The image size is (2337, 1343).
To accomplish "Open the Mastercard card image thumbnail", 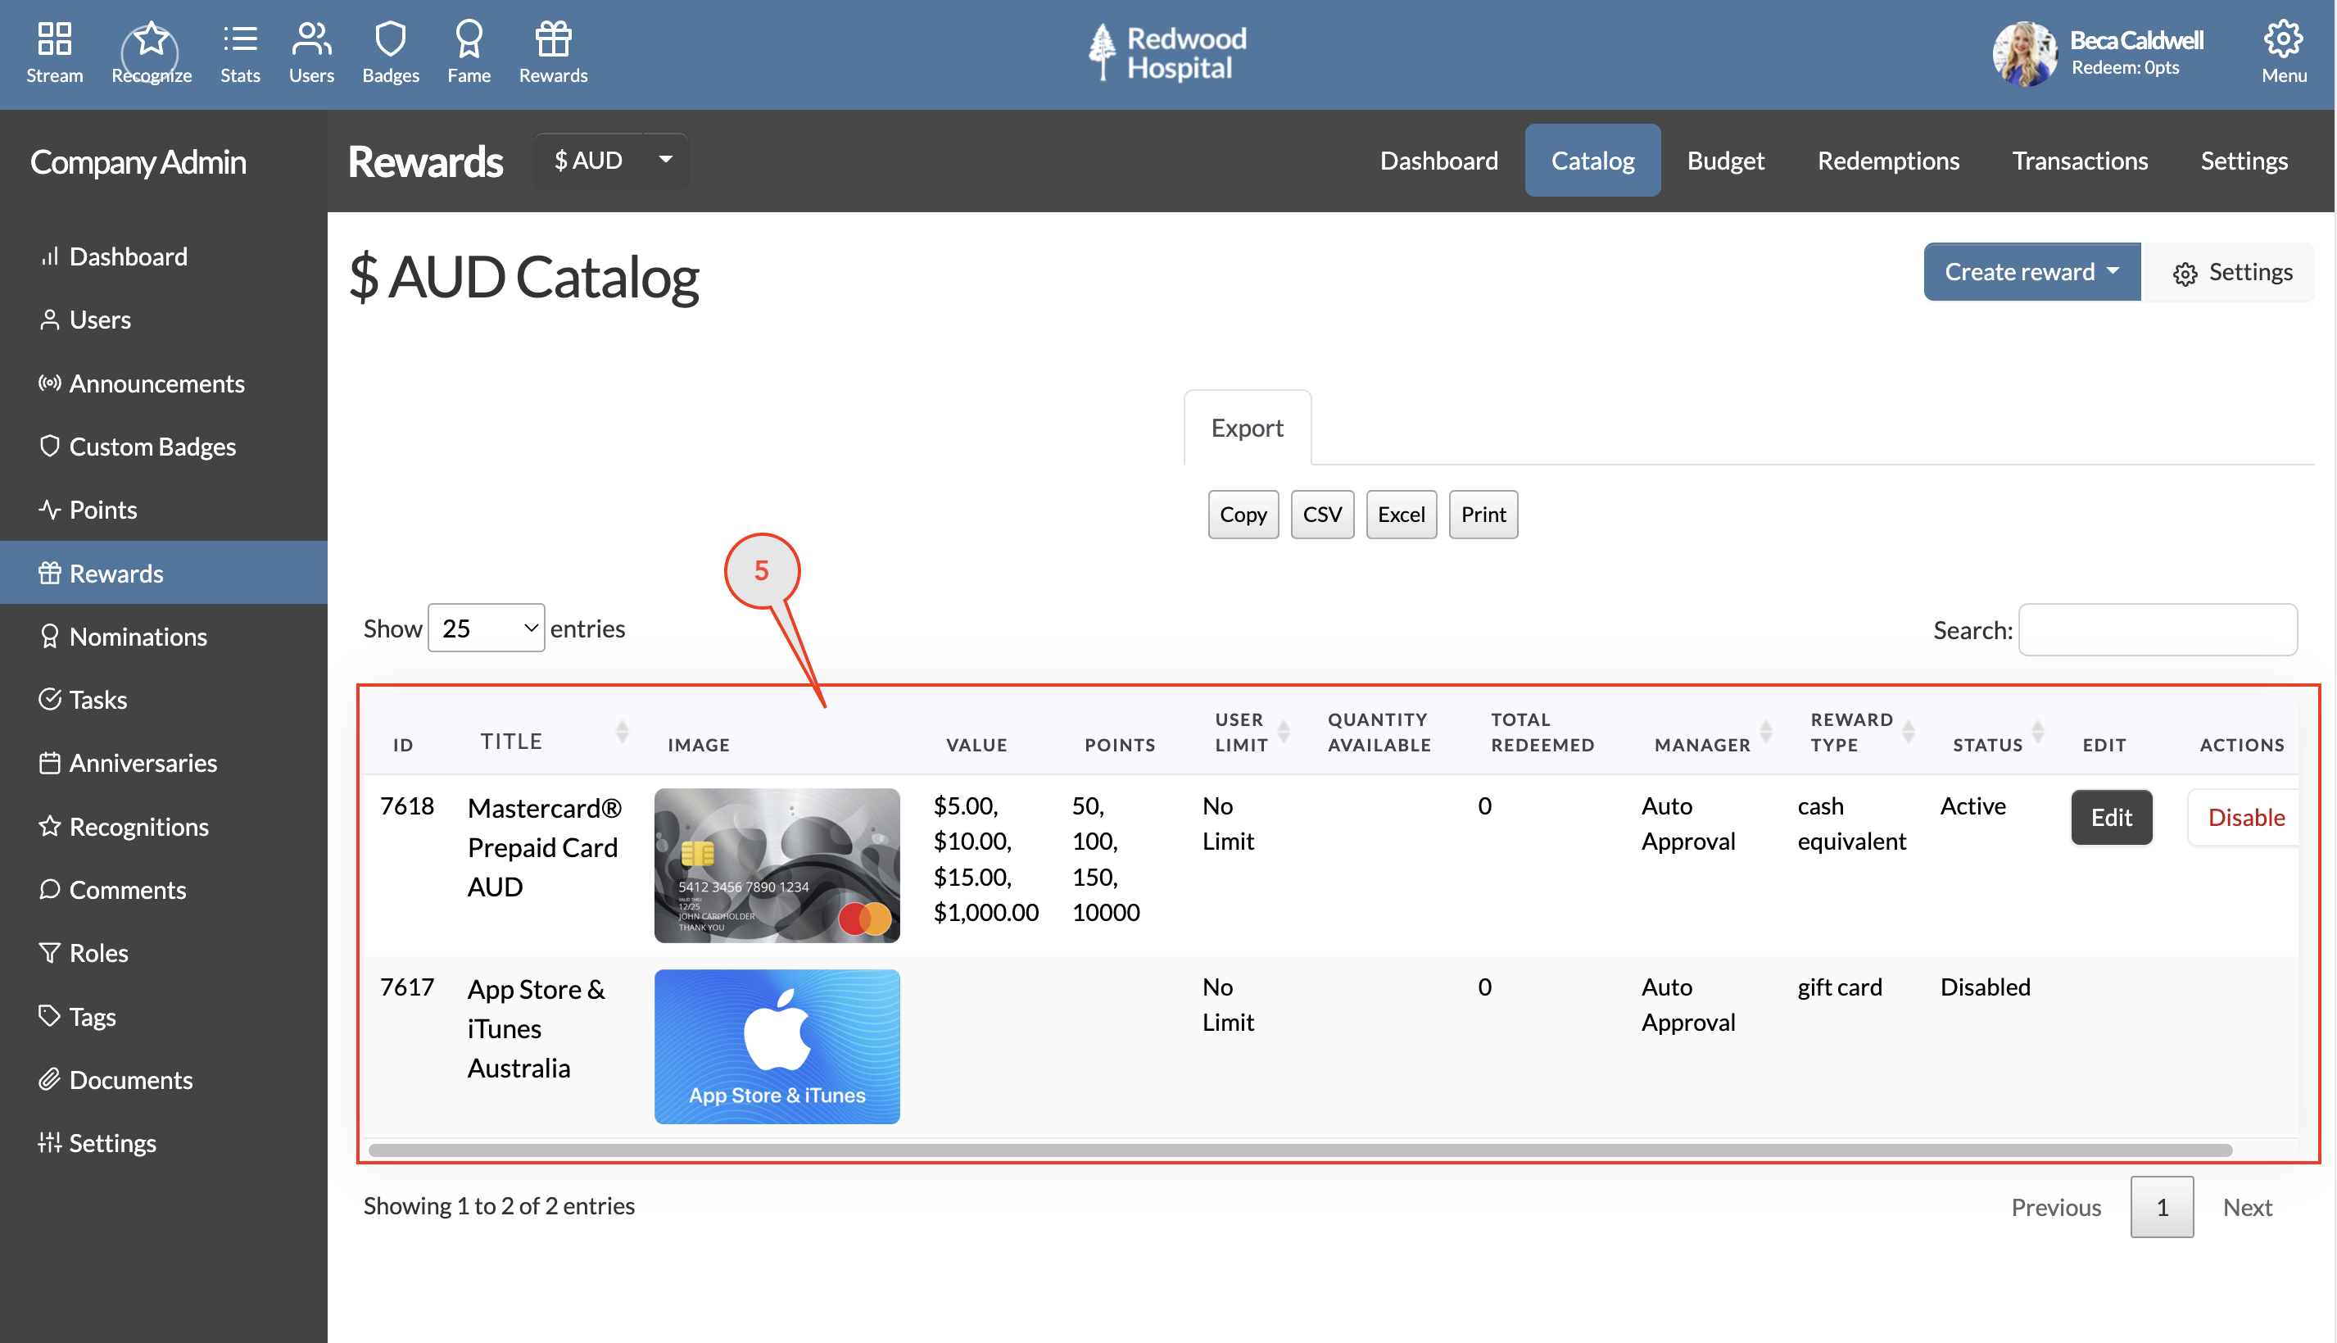I will click(777, 865).
